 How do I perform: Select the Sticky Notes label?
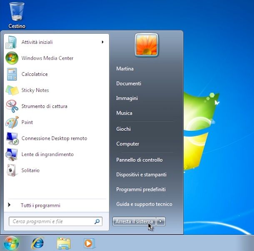coord(35,90)
